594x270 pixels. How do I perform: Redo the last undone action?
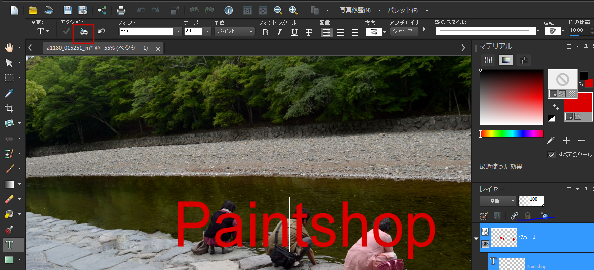tap(155, 10)
